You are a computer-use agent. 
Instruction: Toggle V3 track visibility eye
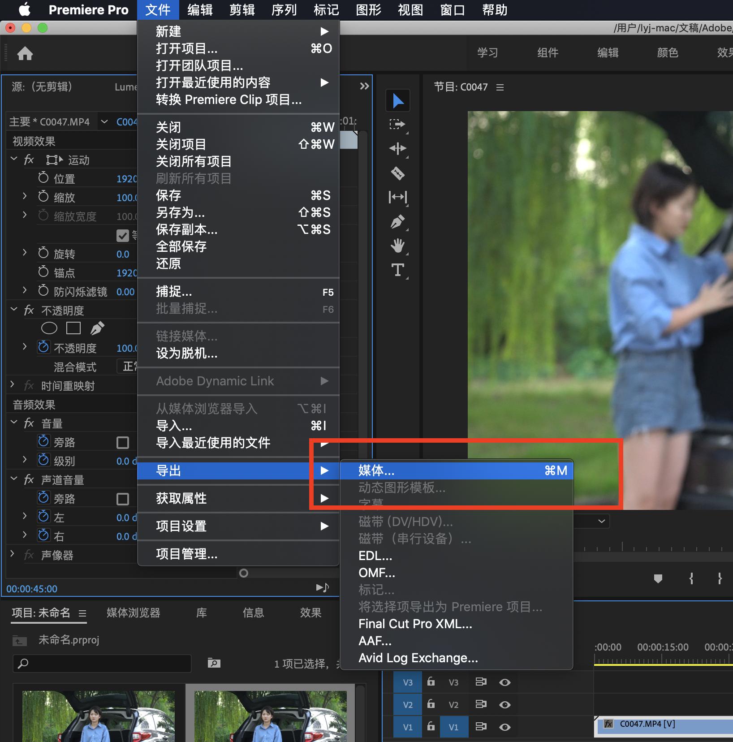pyautogui.click(x=505, y=682)
